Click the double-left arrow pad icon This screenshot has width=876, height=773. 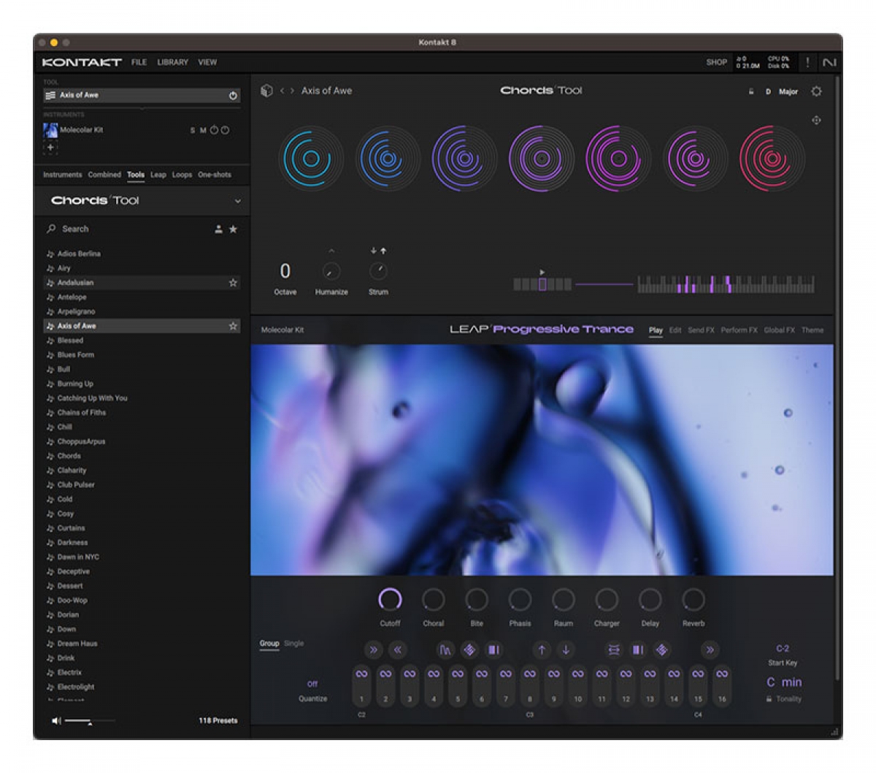pyautogui.click(x=397, y=650)
